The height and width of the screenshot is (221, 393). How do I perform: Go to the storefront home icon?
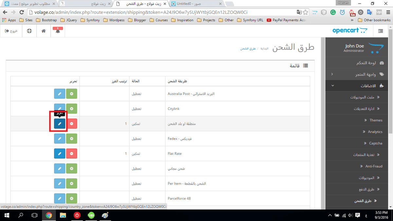(44, 31)
